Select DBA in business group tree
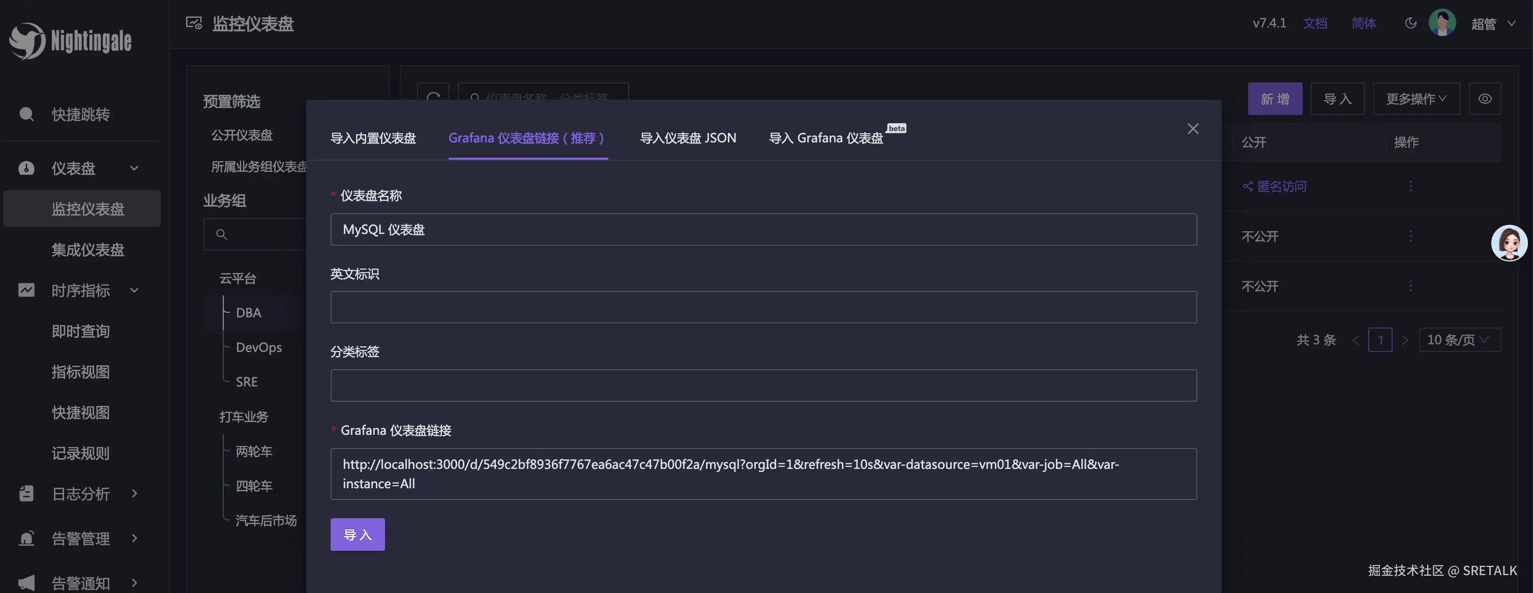Image resolution: width=1533 pixels, height=593 pixels. click(x=249, y=313)
